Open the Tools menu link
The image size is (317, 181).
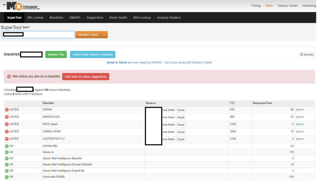(269, 6)
